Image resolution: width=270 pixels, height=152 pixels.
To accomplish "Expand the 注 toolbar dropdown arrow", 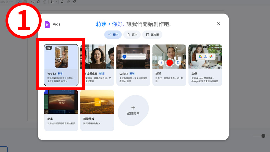I will (x=56, y=2).
